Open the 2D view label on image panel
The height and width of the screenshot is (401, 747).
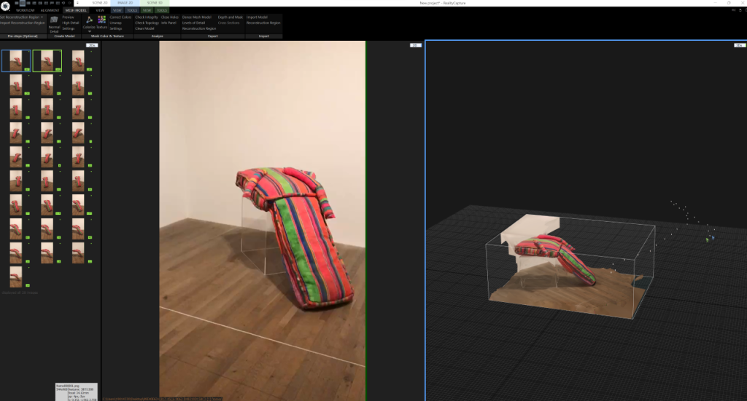click(415, 45)
